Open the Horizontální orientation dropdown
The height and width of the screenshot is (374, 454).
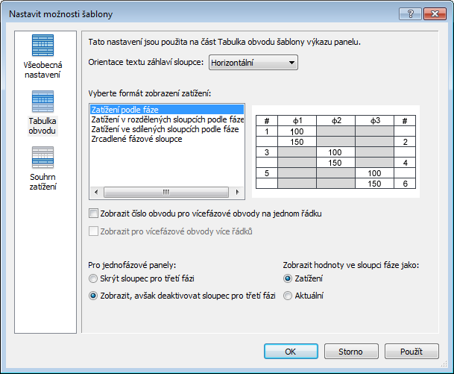[253, 63]
